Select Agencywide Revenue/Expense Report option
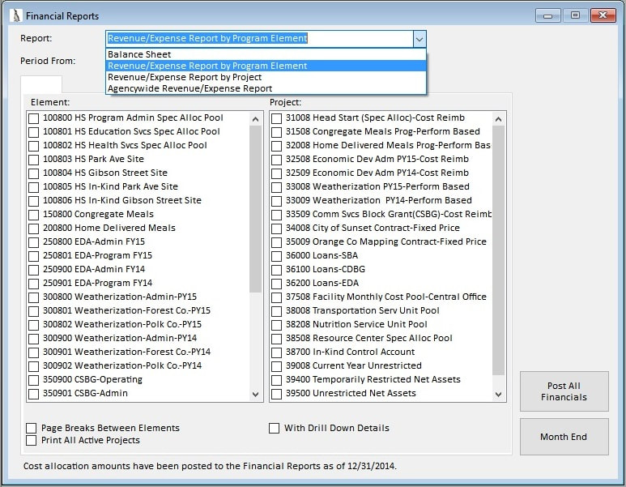Viewport: 626px width, 487px height. point(266,88)
